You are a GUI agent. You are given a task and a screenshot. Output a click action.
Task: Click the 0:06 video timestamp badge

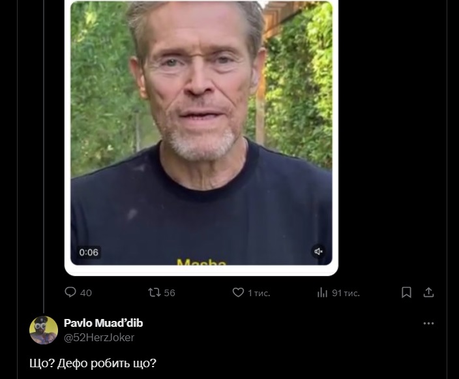89,252
